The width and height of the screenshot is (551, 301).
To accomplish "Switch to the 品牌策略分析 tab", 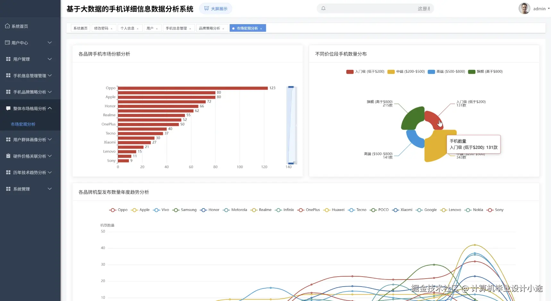I will pyautogui.click(x=209, y=28).
